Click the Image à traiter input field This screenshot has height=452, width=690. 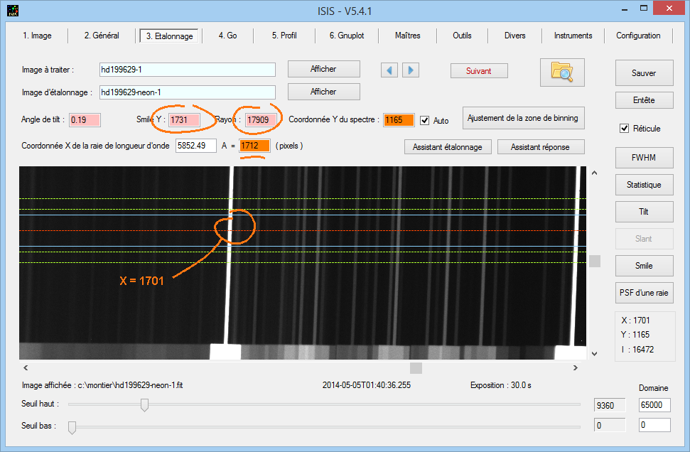coord(188,70)
